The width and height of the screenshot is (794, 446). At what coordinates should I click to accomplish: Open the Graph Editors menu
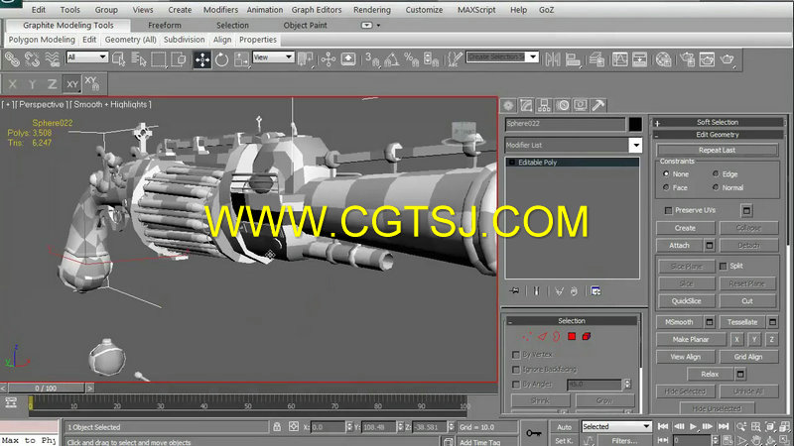coord(317,10)
